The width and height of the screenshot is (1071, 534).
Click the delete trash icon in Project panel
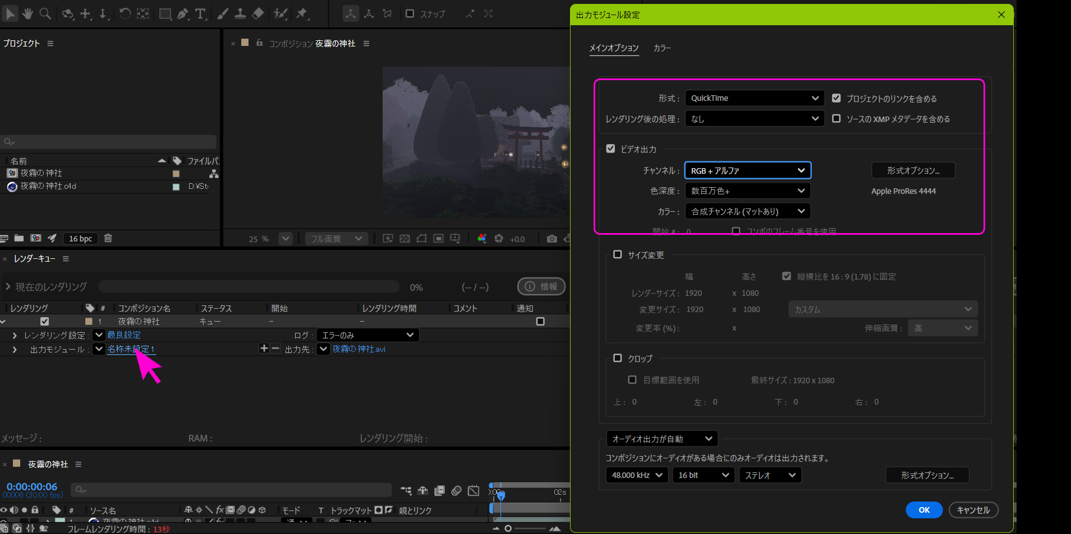click(x=108, y=238)
